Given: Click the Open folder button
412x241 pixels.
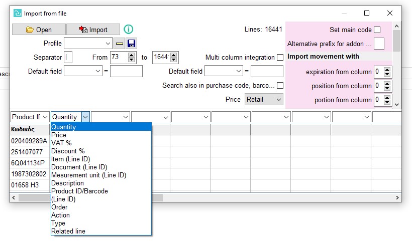Looking at the screenshot, I should pyautogui.click(x=39, y=30).
